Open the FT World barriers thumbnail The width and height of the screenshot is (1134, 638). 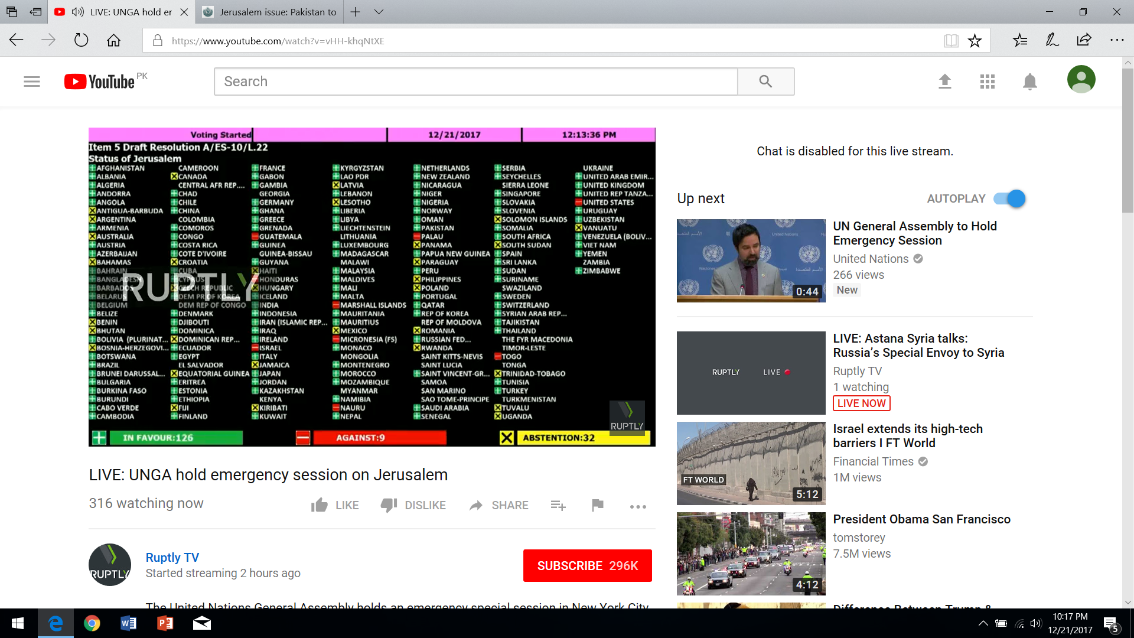pyautogui.click(x=751, y=463)
